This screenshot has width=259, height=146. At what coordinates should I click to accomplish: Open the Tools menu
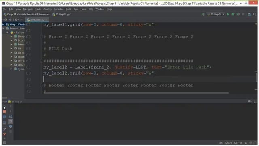click(x=83, y=9)
